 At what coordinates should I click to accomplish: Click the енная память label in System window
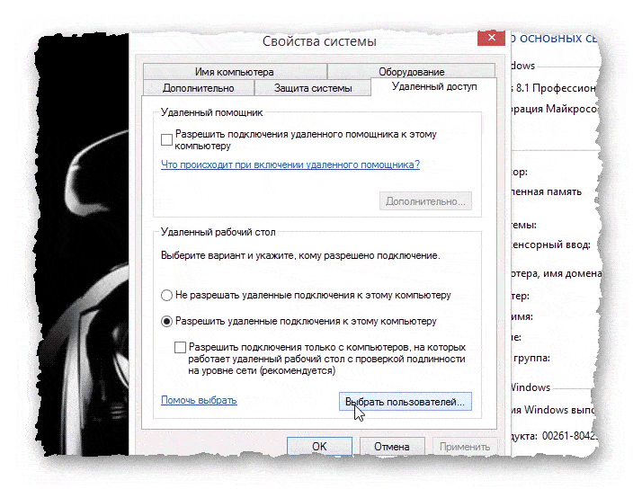(x=547, y=191)
